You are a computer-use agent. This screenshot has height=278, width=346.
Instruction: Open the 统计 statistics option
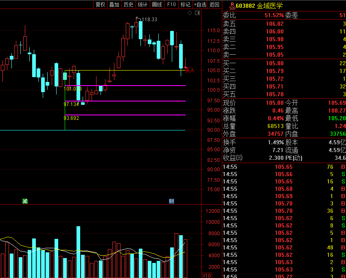(x=142, y=4)
